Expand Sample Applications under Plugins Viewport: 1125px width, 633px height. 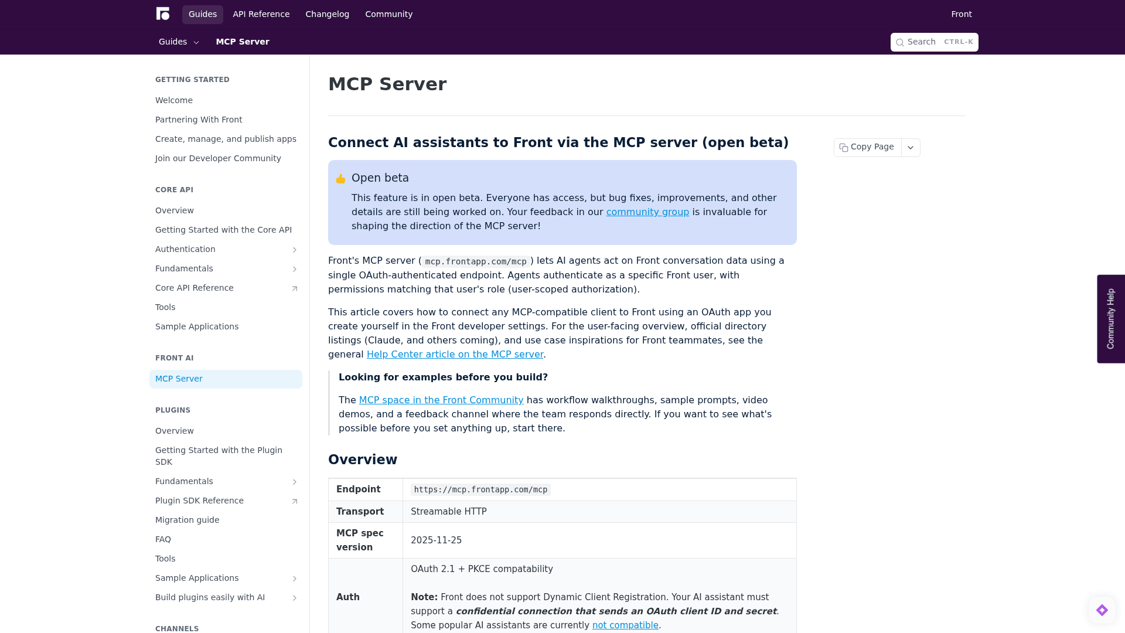point(295,578)
